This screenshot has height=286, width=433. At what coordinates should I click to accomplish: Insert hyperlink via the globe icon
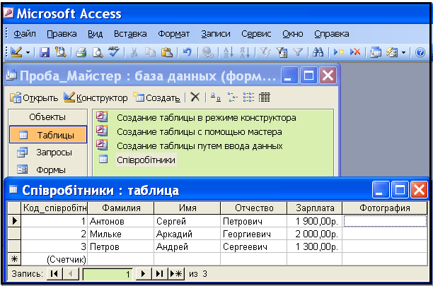tap(208, 52)
